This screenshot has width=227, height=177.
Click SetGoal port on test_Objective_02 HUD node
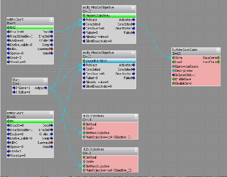(x=84, y=157)
